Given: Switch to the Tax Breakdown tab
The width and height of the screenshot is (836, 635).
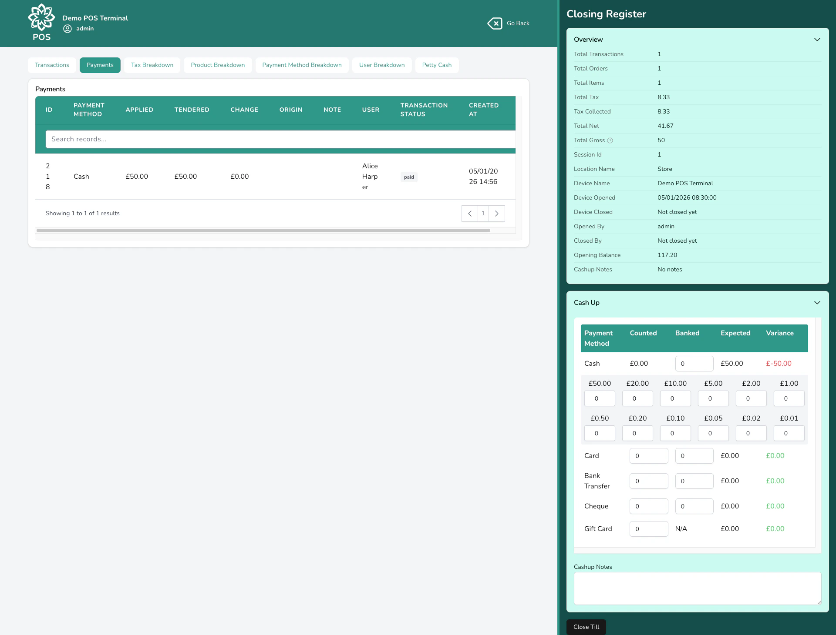Looking at the screenshot, I should pyautogui.click(x=152, y=65).
